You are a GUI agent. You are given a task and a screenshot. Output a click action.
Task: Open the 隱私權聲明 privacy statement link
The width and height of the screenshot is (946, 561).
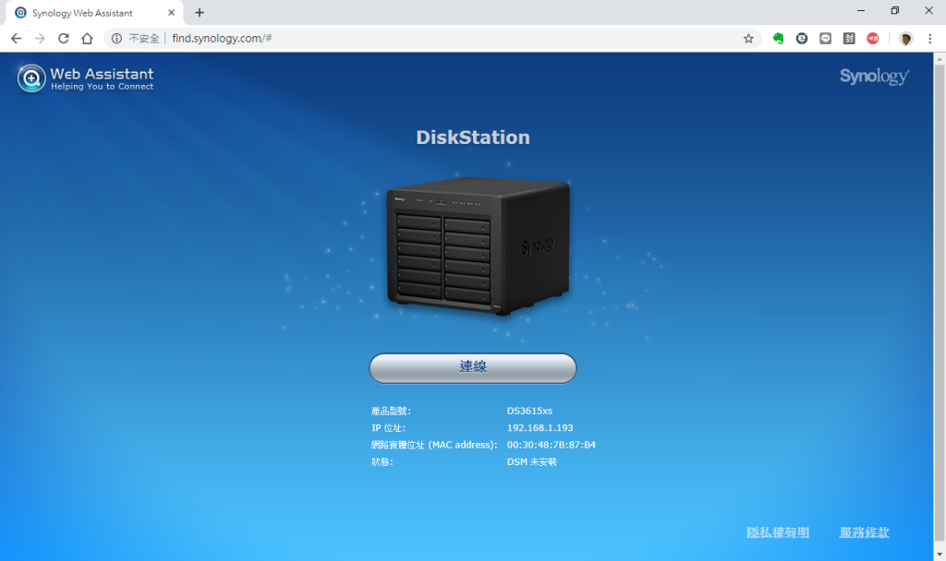pos(778,532)
